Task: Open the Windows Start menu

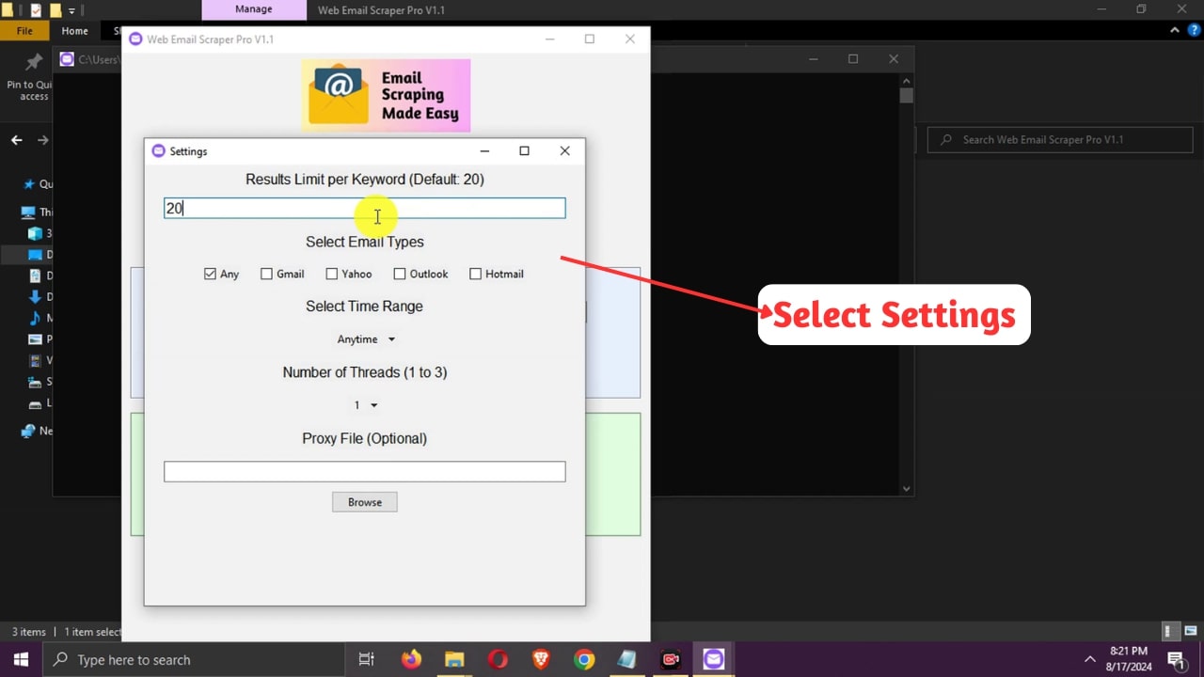Action: tap(21, 659)
